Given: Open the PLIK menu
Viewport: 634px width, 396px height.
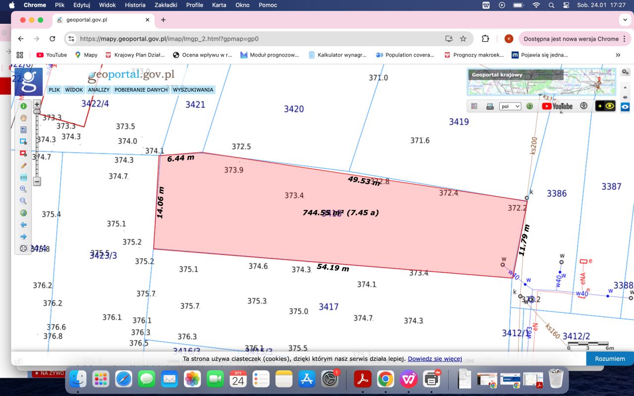Looking at the screenshot, I should click(x=54, y=90).
